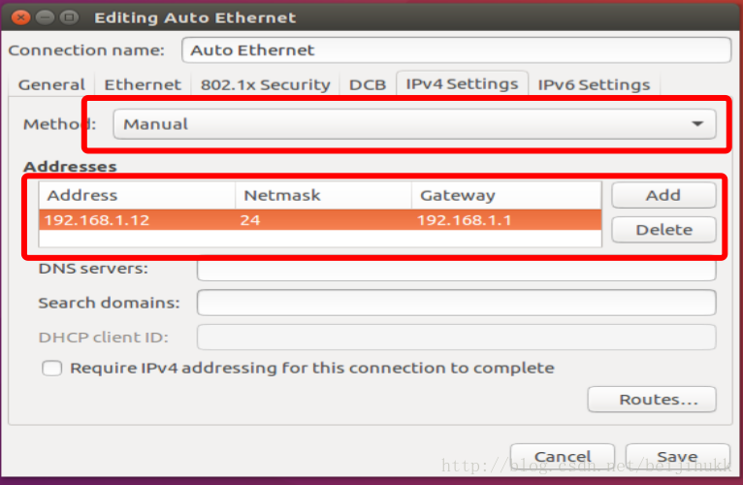743x485 pixels.
Task: Open the Routes… dialog
Action: point(652,400)
